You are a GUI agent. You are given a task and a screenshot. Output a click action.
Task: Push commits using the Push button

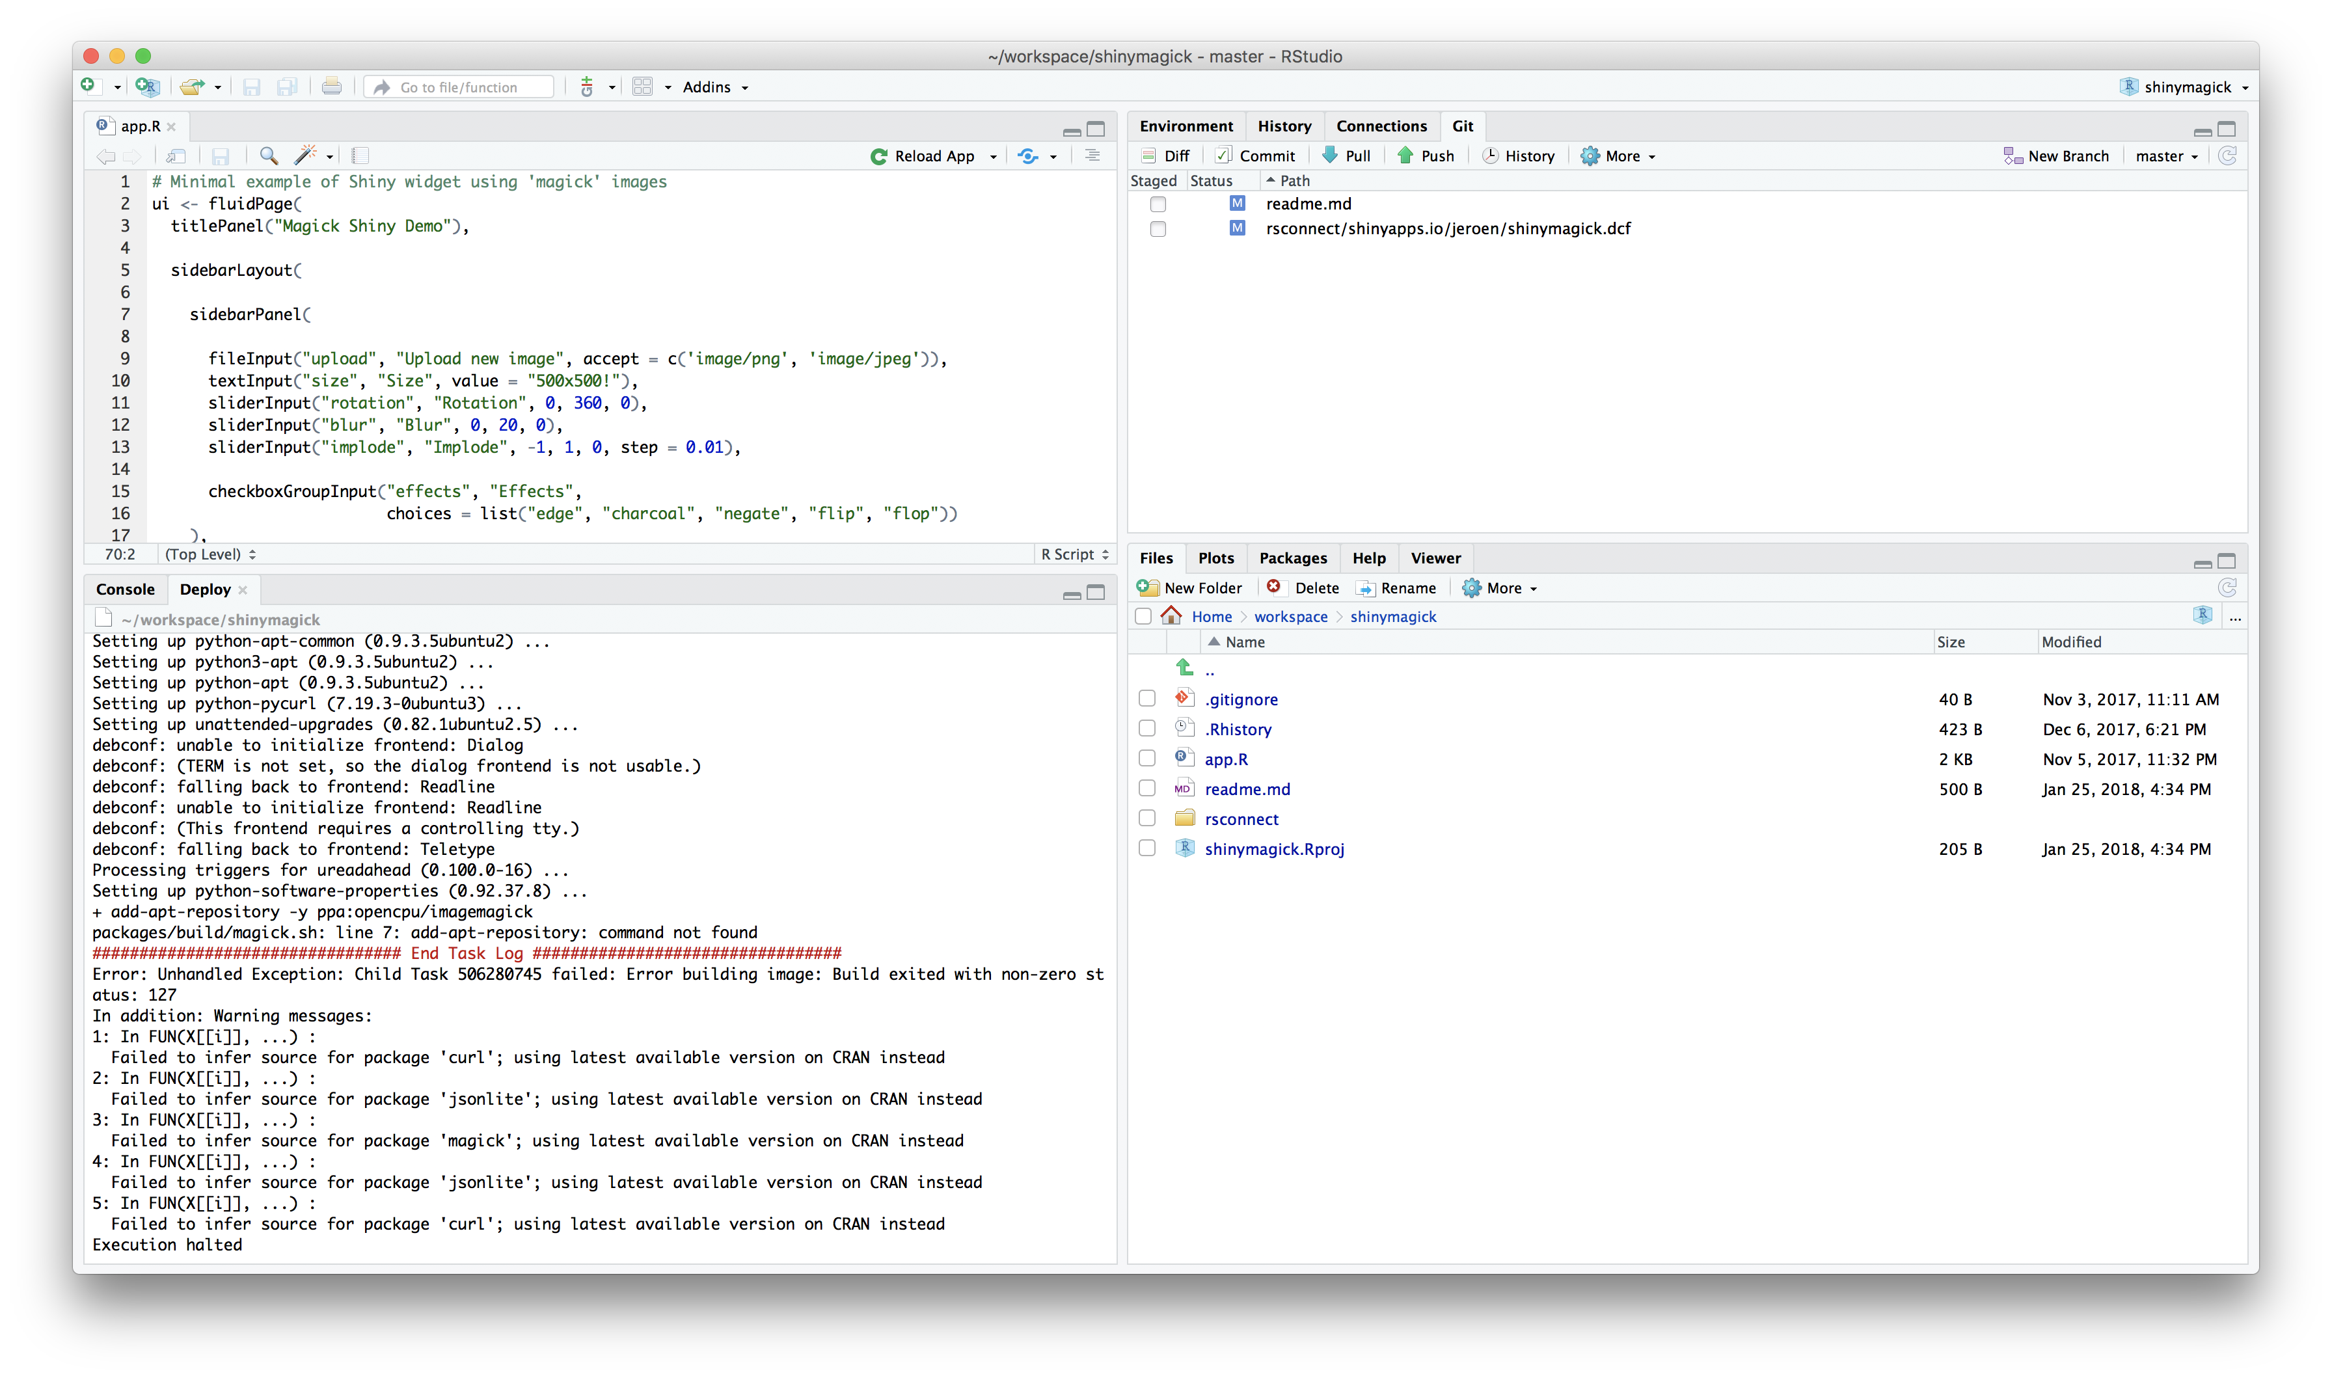pos(1427,155)
